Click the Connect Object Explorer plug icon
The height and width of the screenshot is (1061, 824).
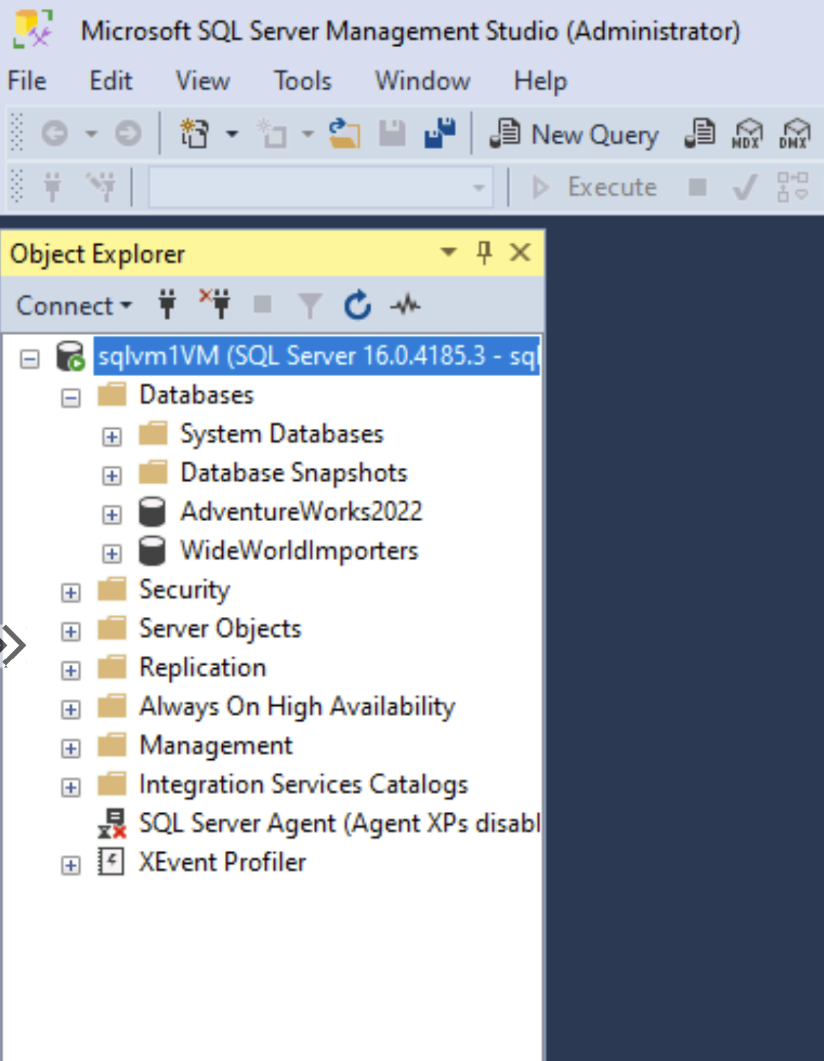[x=167, y=305]
